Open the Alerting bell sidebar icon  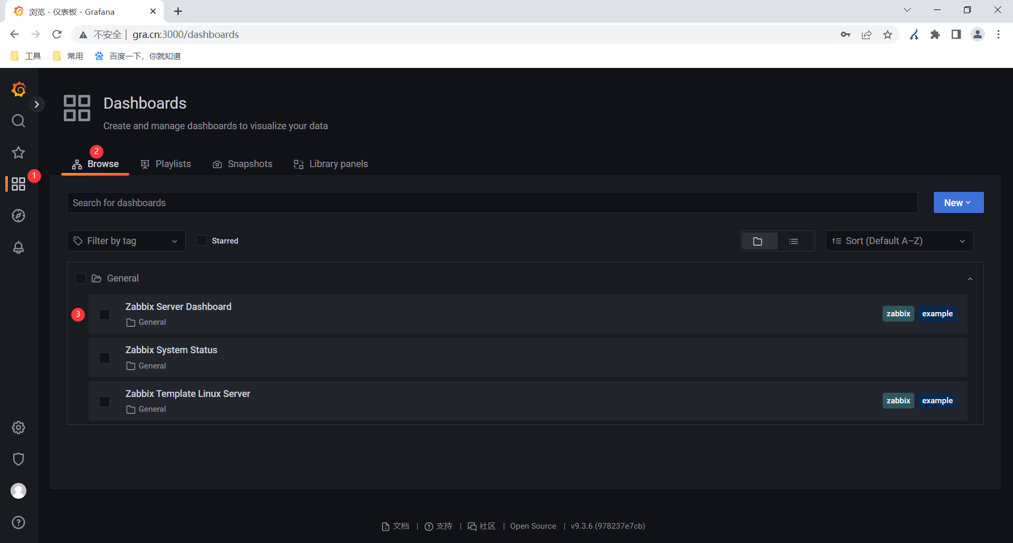18,247
